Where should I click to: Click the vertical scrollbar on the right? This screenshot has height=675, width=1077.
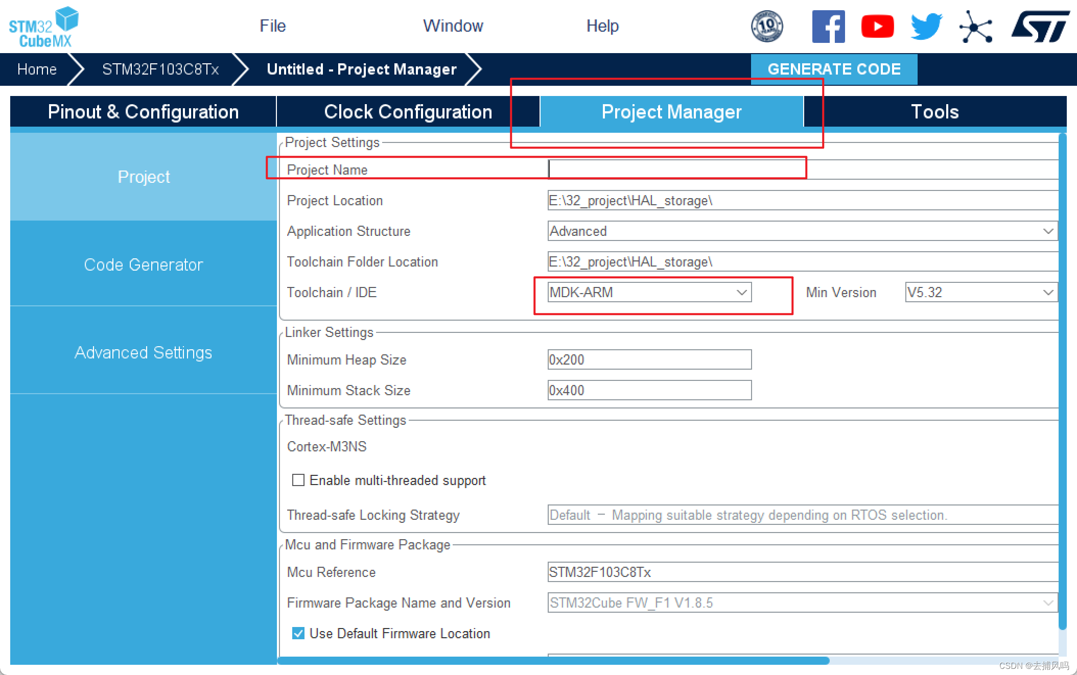[1063, 381]
